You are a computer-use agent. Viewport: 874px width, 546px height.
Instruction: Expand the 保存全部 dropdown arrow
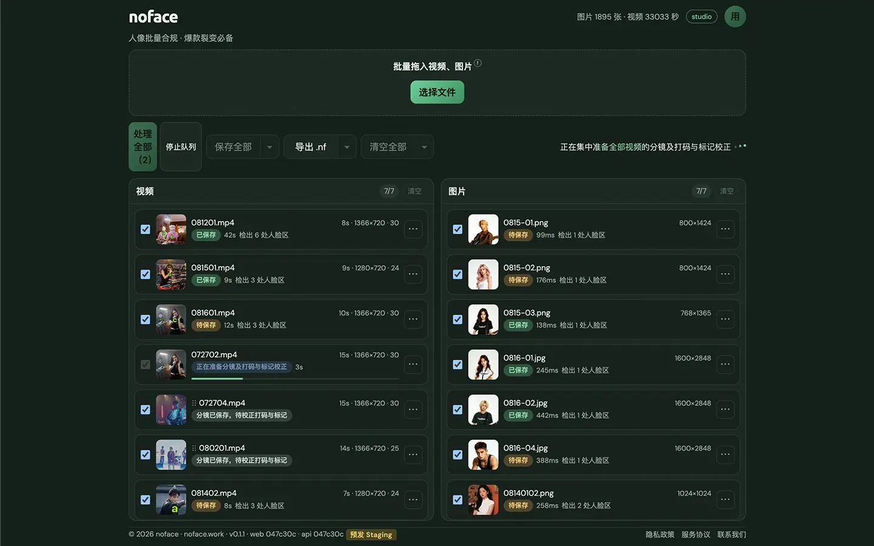[269, 147]
